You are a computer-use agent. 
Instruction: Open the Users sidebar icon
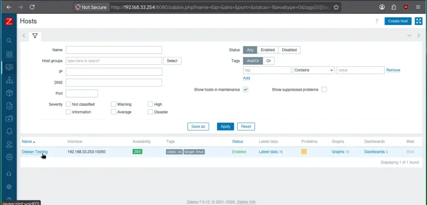(x=9, y=144)
